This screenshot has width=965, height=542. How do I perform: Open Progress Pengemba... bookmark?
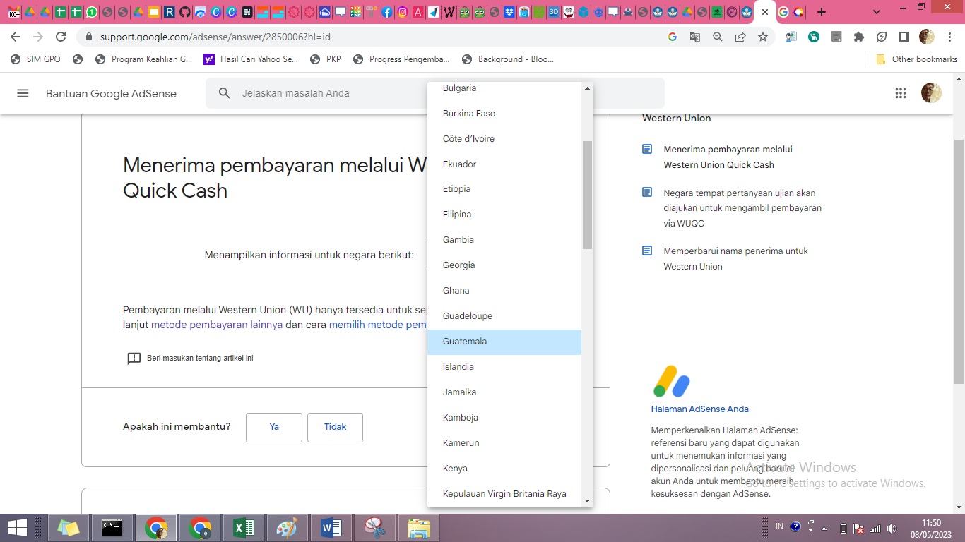(x=401, y=59)
